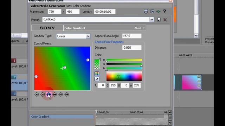225x126 pixels.
Task: Remove the selected control point (minus icon)
Action: point(43,94)
